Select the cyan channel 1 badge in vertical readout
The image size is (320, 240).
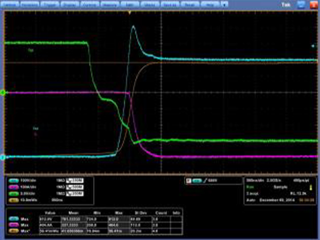[14, 180]
